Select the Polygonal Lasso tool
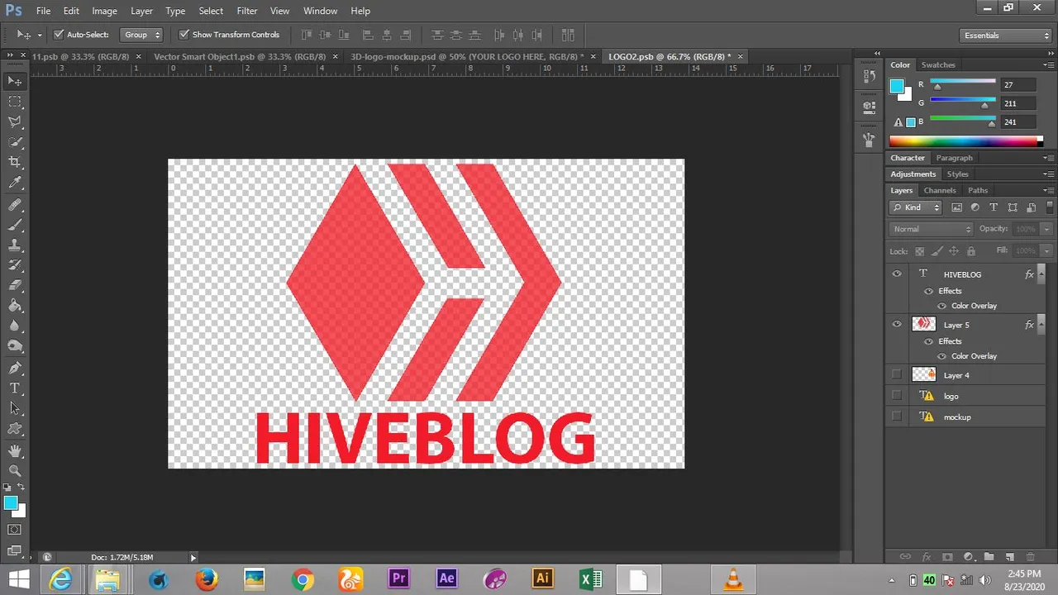The image size is (1058, 595). [15, 121]
